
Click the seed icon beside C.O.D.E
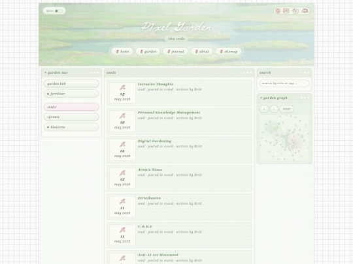(x=122, y=230)
